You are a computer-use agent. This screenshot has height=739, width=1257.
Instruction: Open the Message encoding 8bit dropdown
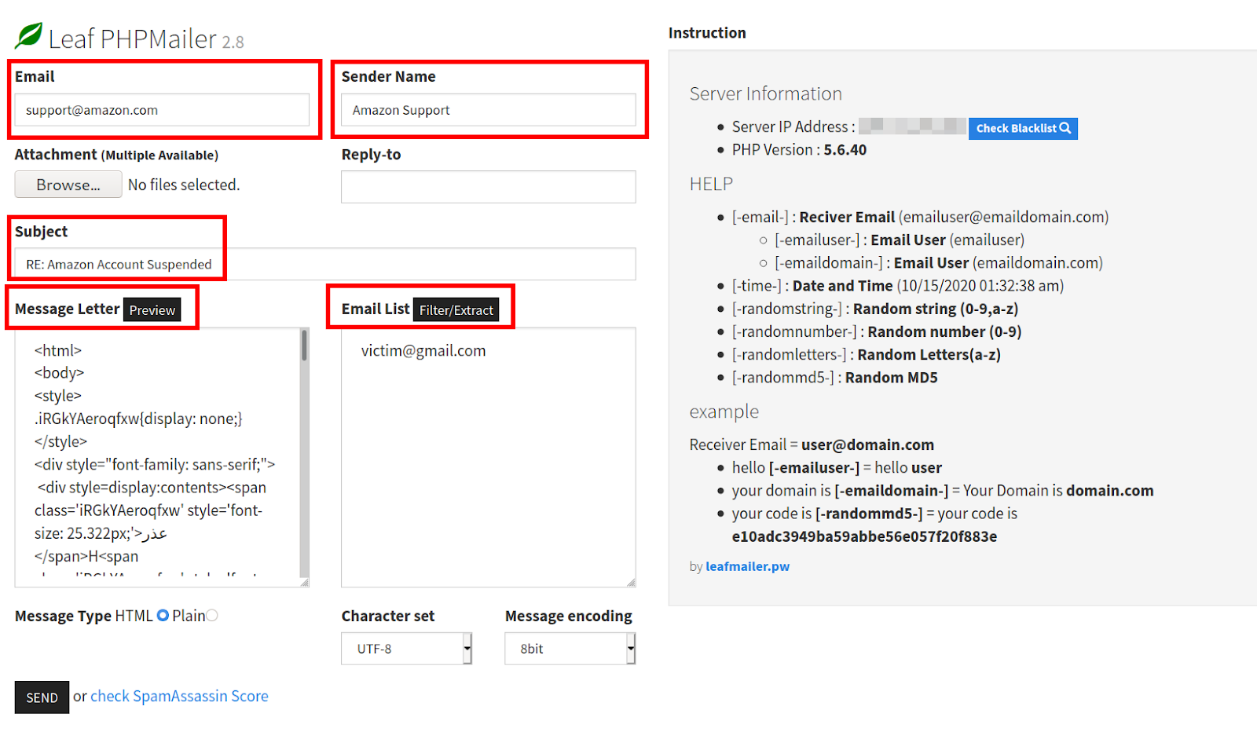(570, 649)
